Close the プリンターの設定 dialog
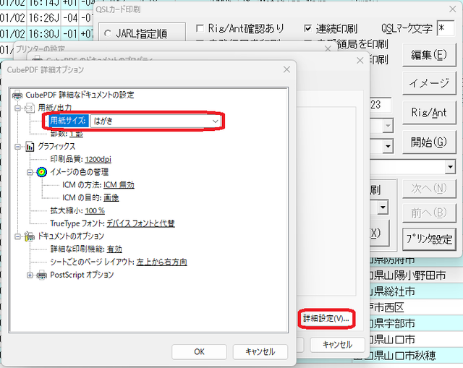The height and width of the screenshot is (368, 463). pos(328,48)
